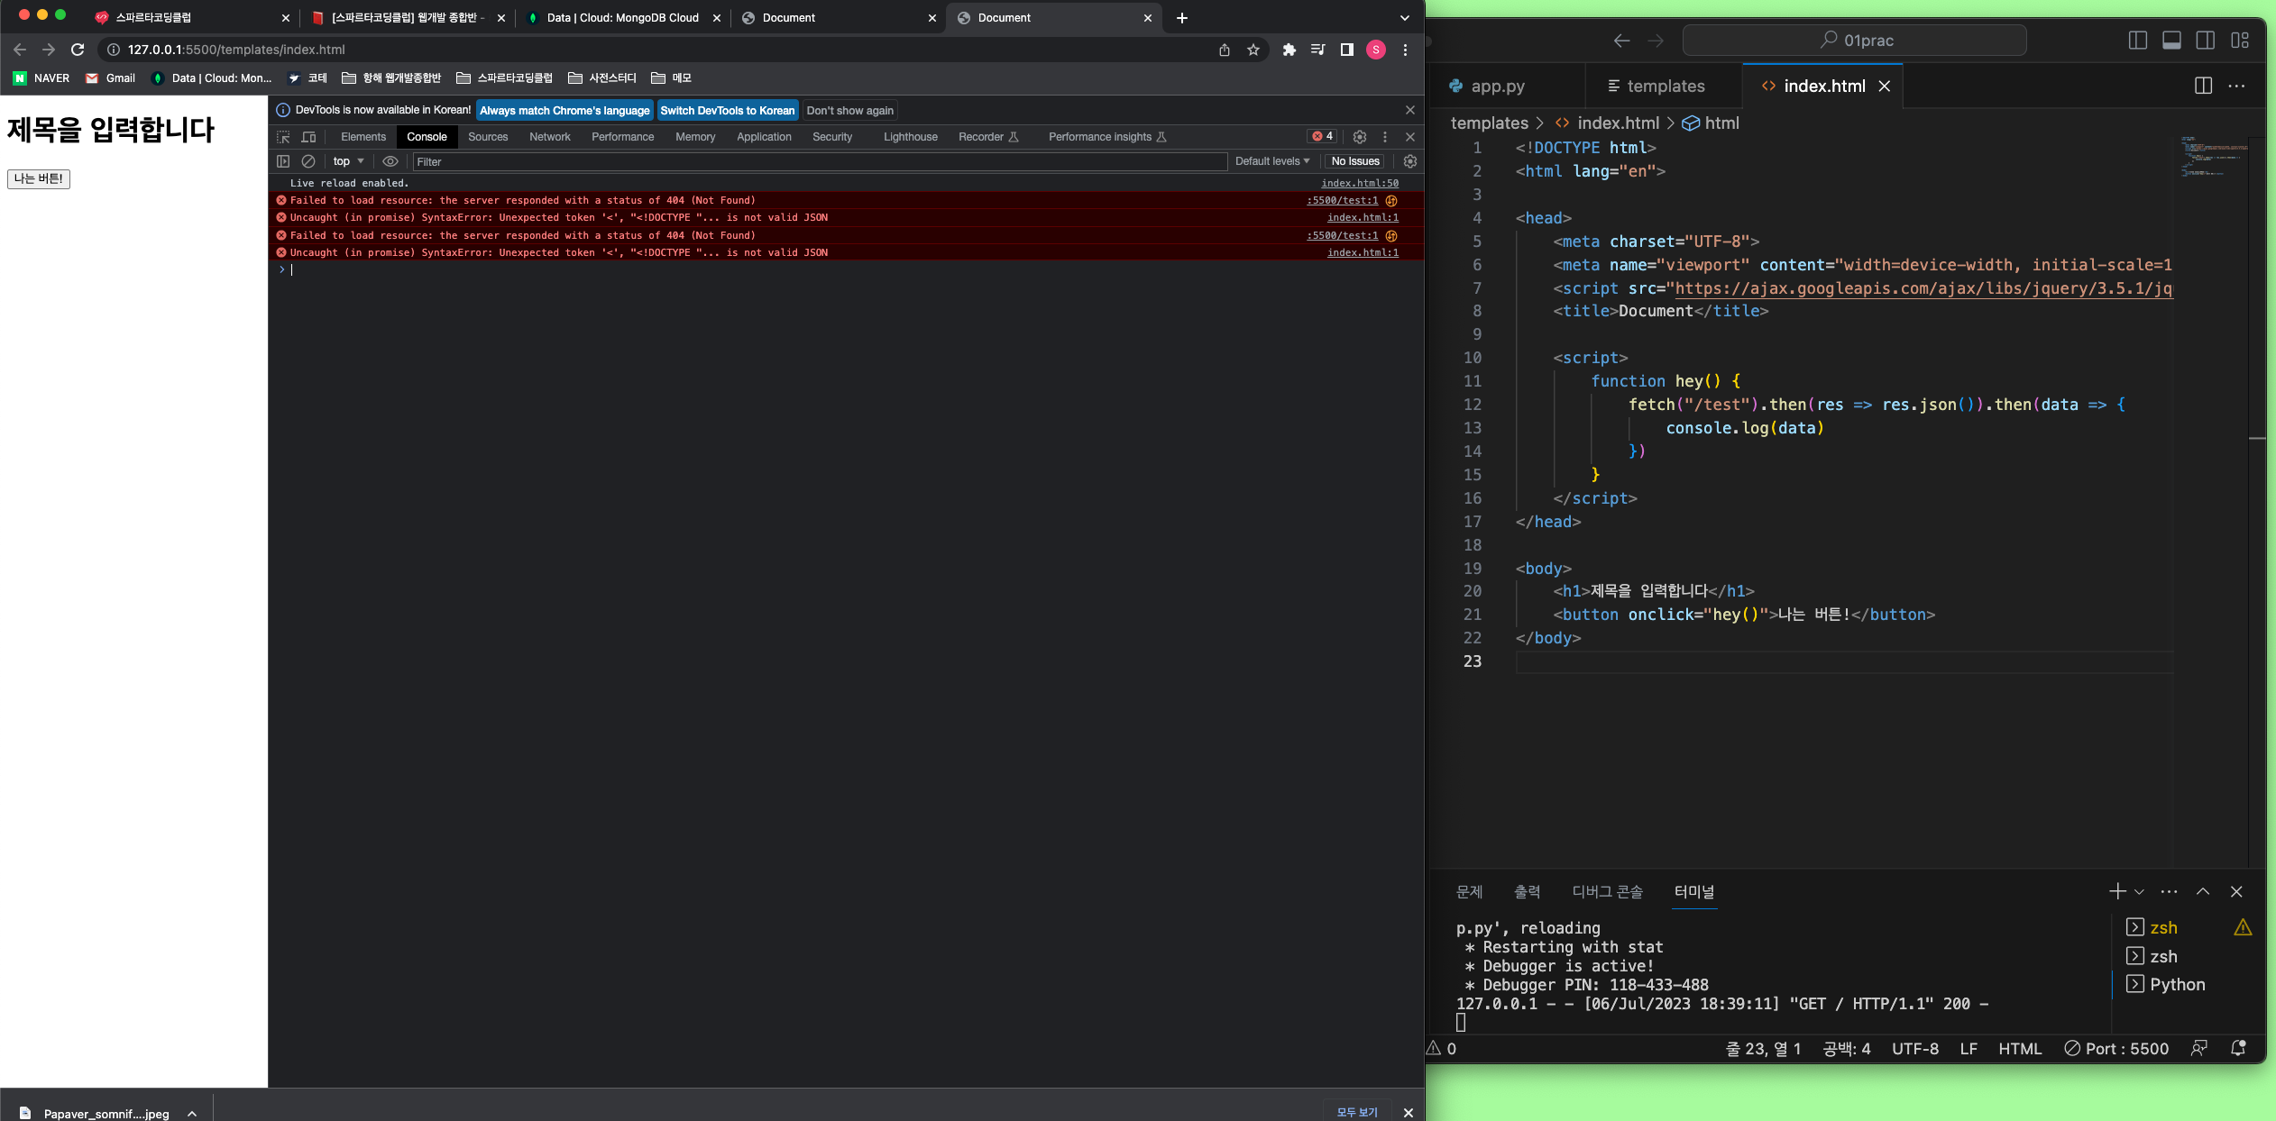This screenshot has height=1121, width=2276.
Task: Open a new Chrome tab
Action: (x=1182, y=18)
